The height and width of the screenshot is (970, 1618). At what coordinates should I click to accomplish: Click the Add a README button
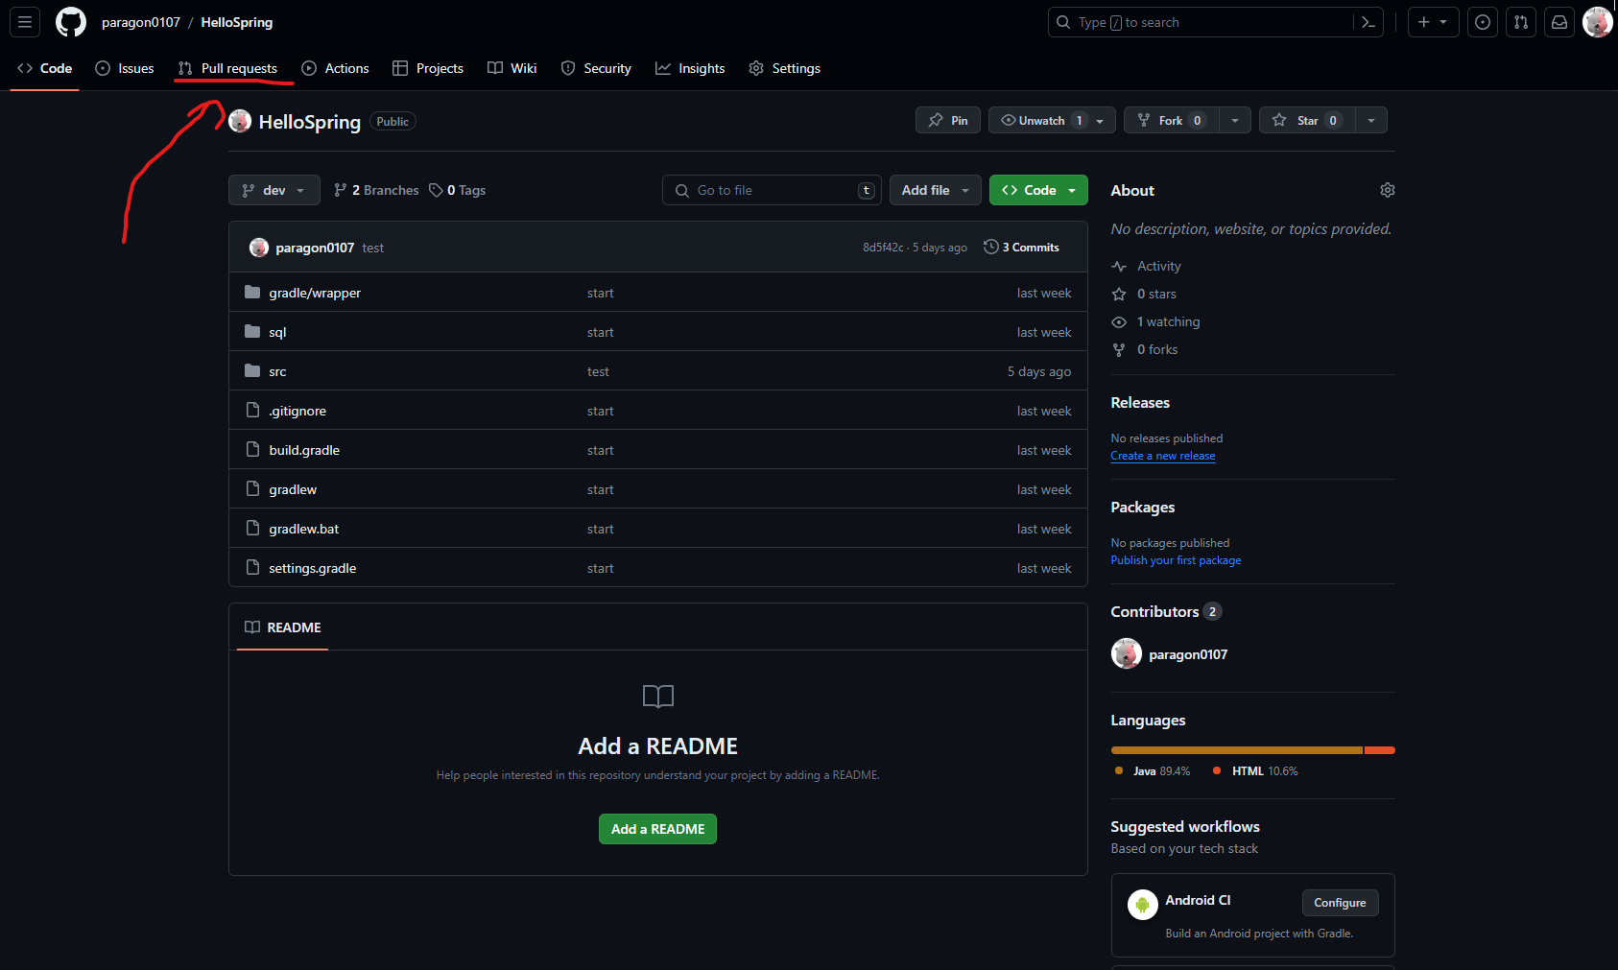(x=657, y=829)
